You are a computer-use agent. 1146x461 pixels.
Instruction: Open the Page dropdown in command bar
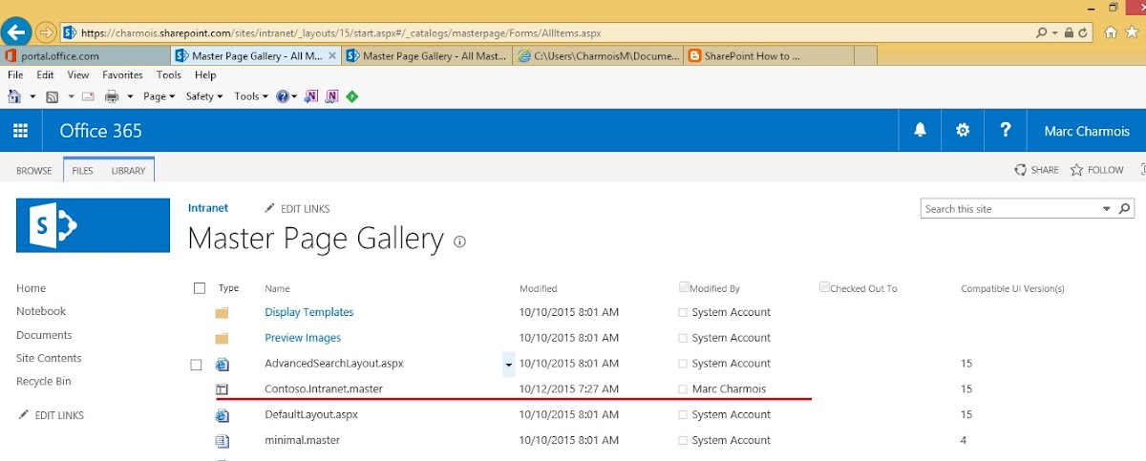click(159, 96)
